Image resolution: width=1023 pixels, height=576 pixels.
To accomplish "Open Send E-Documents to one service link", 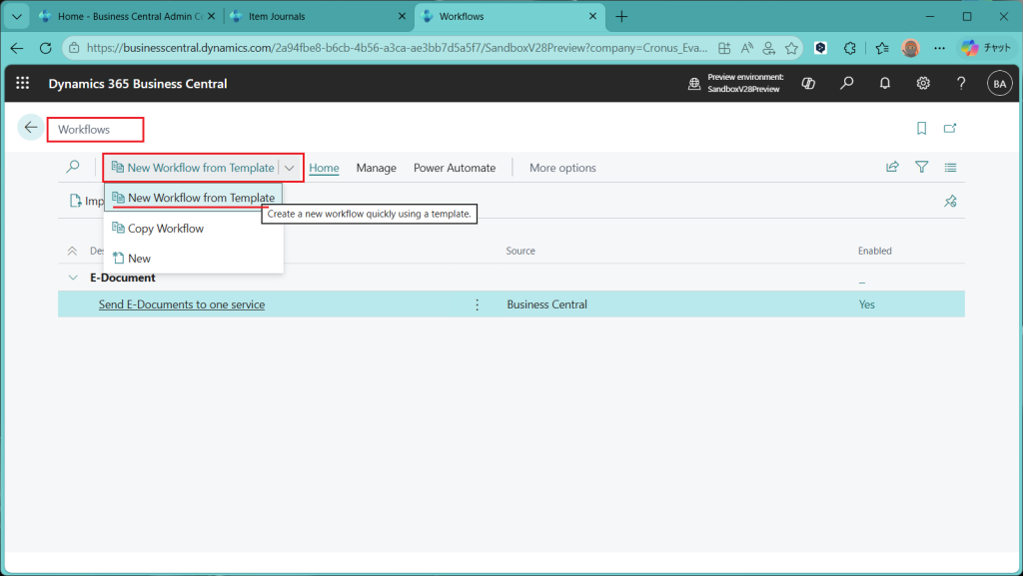I will tap(182, 304).
